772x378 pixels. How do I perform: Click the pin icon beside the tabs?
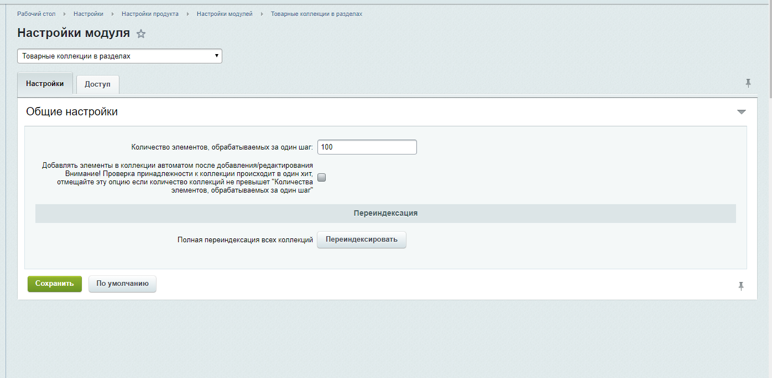[x=748, y=83]
